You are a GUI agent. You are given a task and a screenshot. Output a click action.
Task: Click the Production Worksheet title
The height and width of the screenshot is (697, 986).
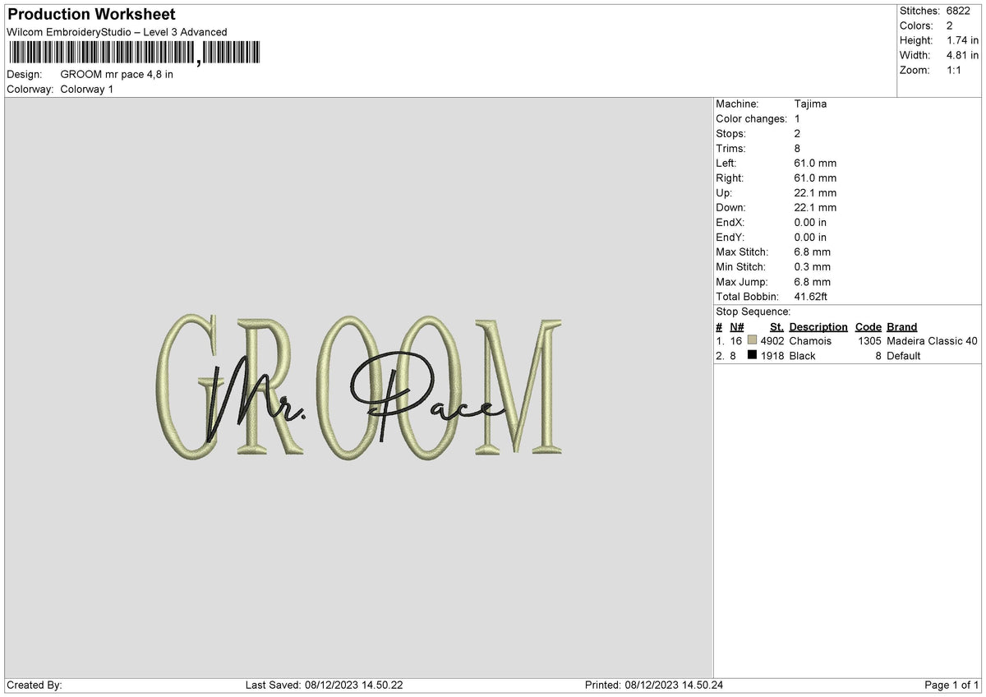point(90,14)
